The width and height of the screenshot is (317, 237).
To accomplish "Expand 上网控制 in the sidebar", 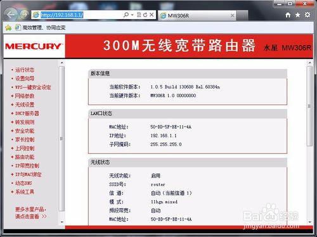I will point(25,148).
